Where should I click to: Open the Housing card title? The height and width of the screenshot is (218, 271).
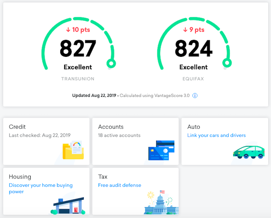click(20, 177)
